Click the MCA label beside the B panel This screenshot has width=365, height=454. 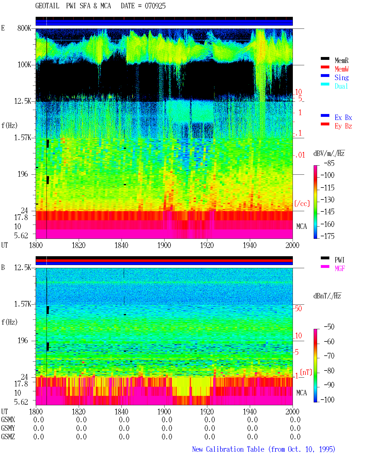click(301, 393)
